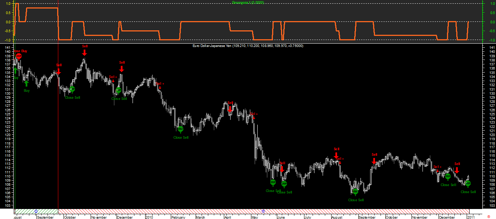The width and height of the screenshot is (496, 219).
Task: Click the blue circle marker in the September 2009 timeline strip
Action: click(x=36, y=211)
